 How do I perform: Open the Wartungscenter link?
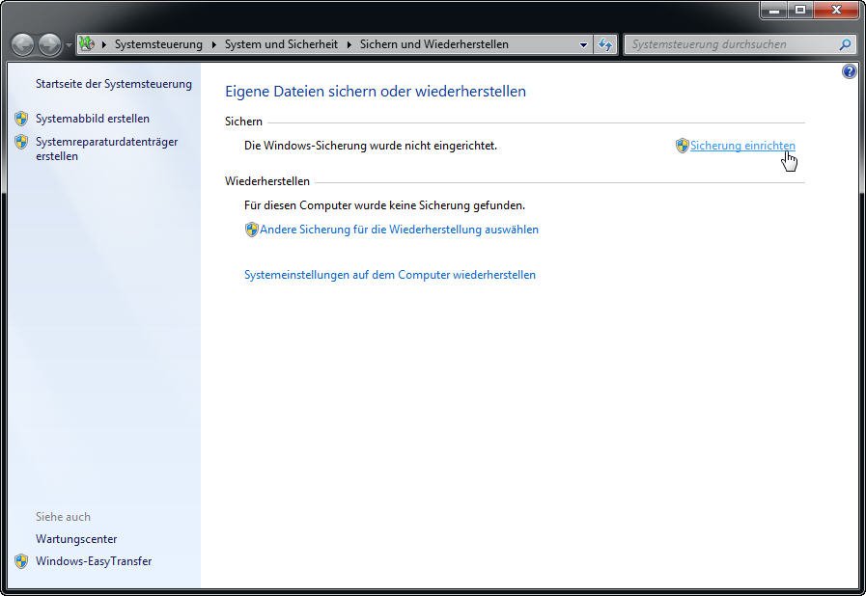tap(76, 539)
